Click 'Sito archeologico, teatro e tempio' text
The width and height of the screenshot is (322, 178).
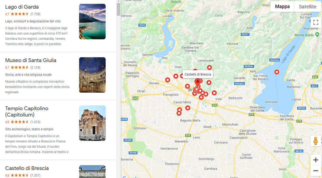tap(29, 129)
